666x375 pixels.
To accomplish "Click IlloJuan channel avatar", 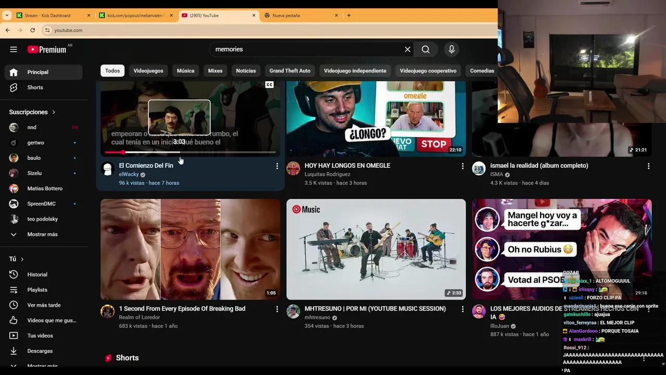I will pos(479,311).
